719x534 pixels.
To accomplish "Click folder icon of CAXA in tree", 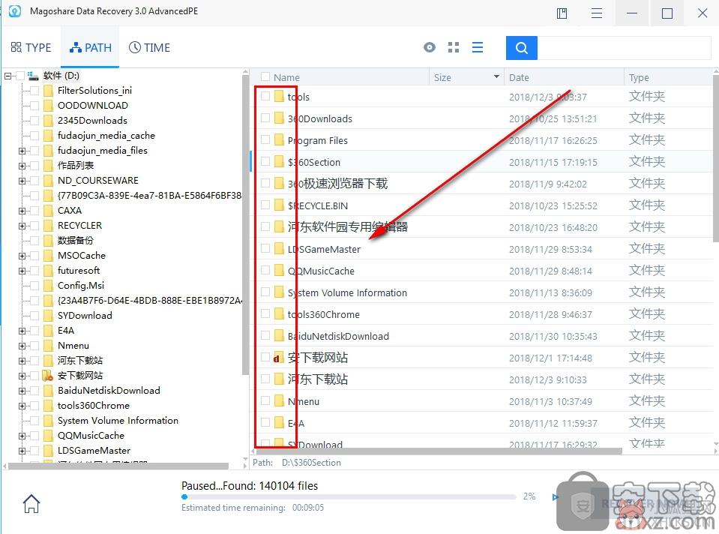I will coord(48,211).
